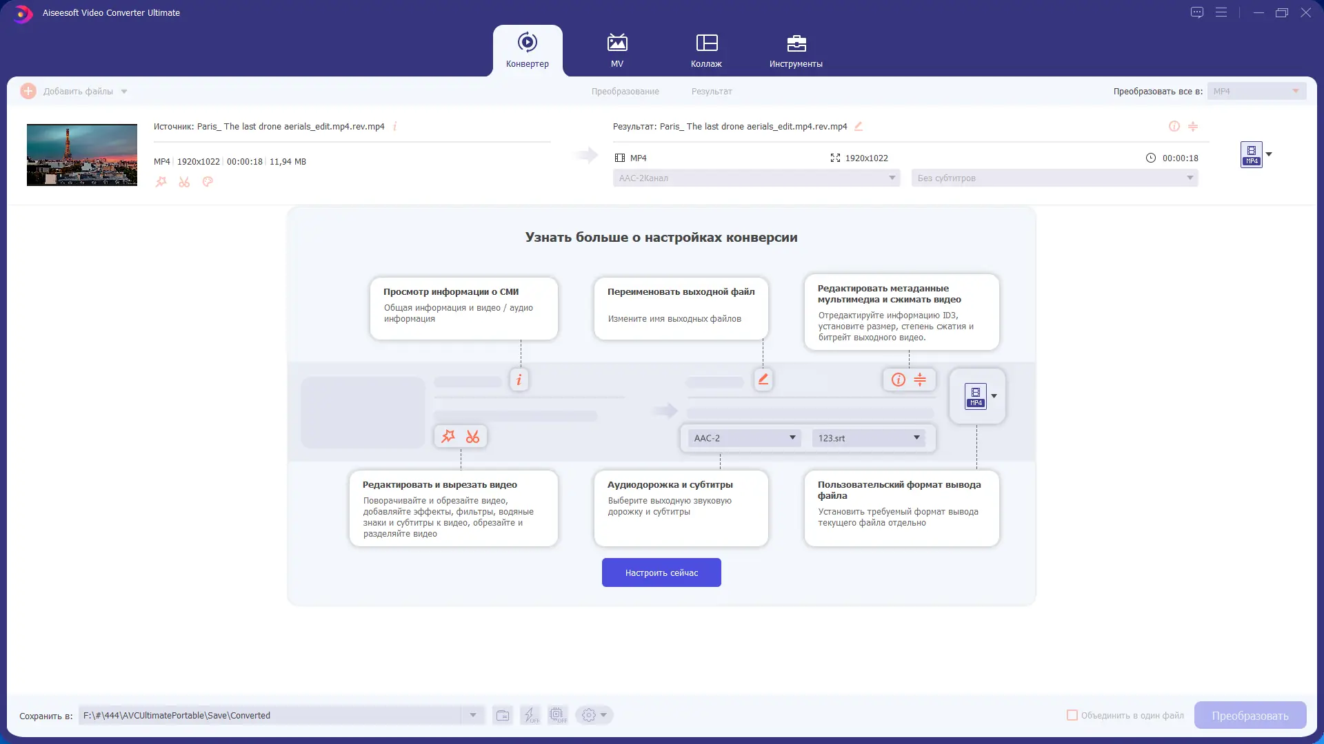Click the scissors cut icon
Viewport: 1324px width, 744px height.
tap(184, 182)
